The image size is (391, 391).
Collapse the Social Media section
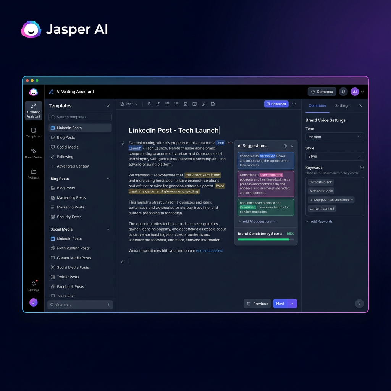pyautogui.click(x=108, y=229)
